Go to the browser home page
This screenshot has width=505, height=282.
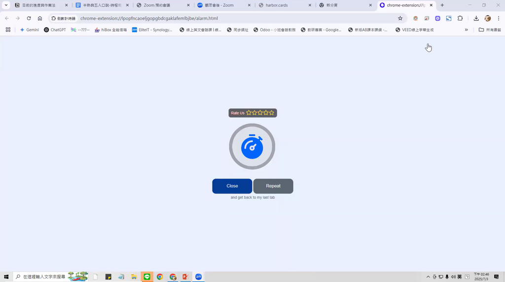pyautogui.click(x=40, y=18)
